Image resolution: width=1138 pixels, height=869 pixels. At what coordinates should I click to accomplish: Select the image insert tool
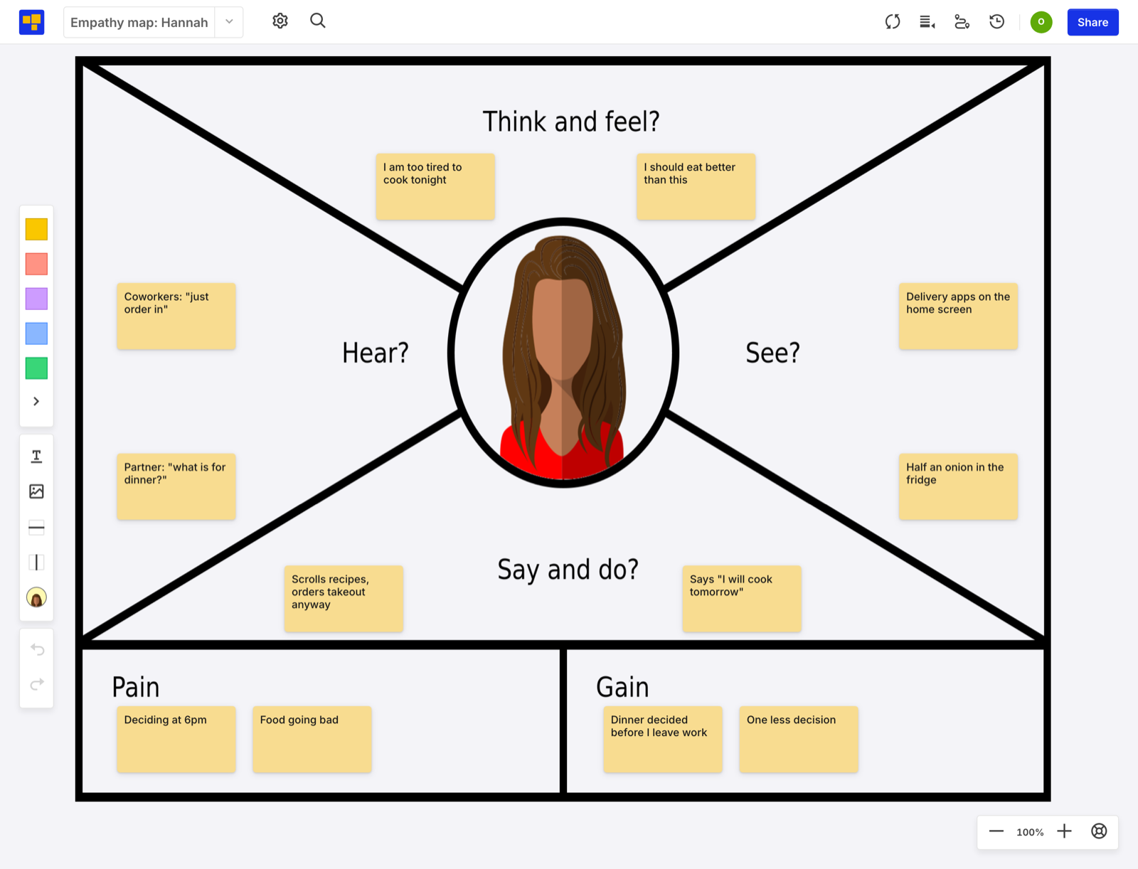click(36, 491)
